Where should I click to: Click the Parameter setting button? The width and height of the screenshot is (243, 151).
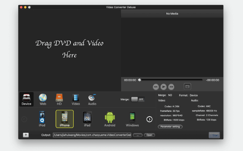(170, 127)
